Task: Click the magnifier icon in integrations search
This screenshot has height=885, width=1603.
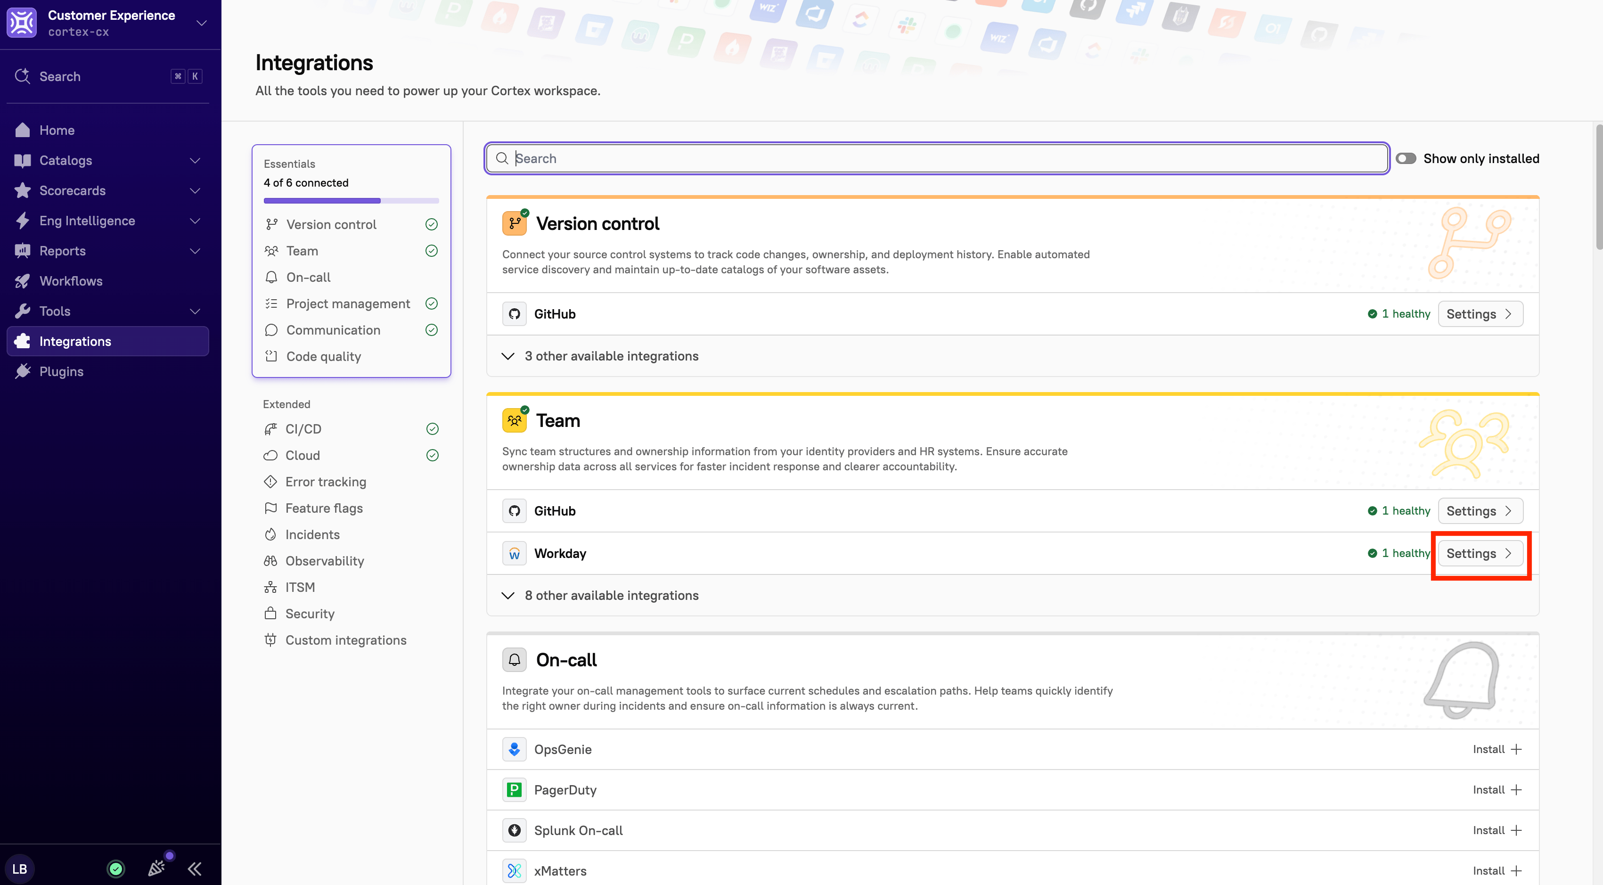Action: point(501,158)
